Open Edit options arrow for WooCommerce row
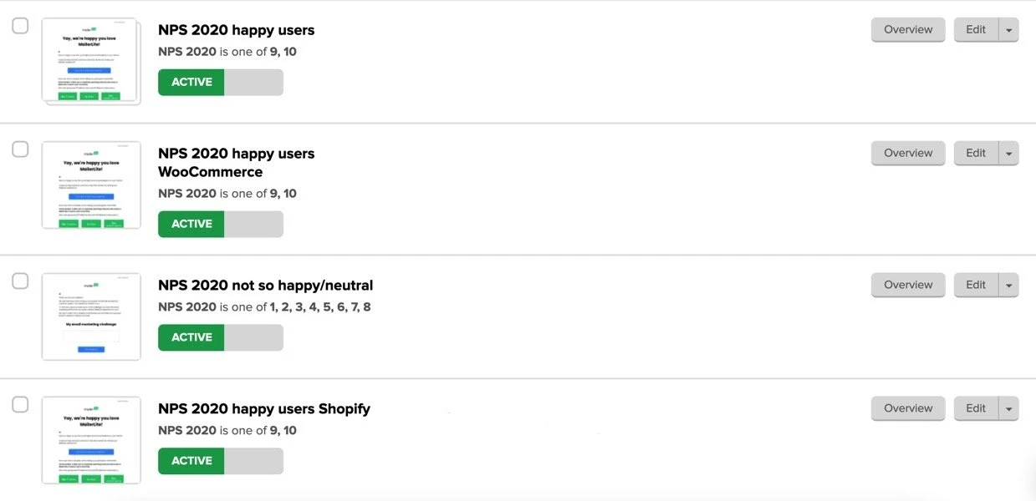 [x=1008, y=154]
